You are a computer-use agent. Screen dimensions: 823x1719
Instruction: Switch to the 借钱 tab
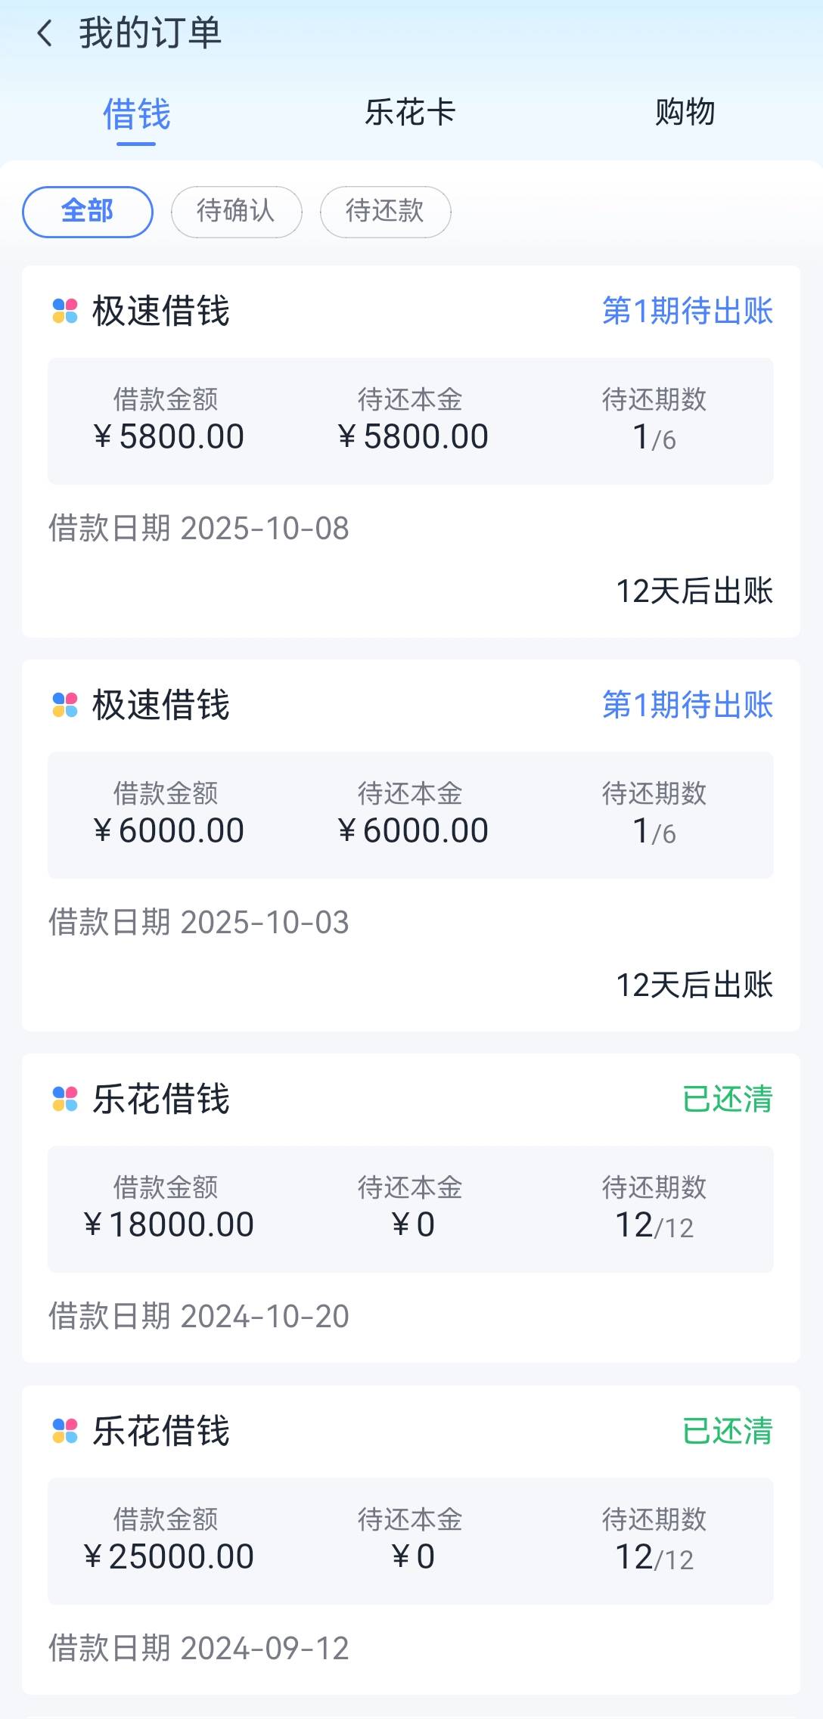point(137,115)
